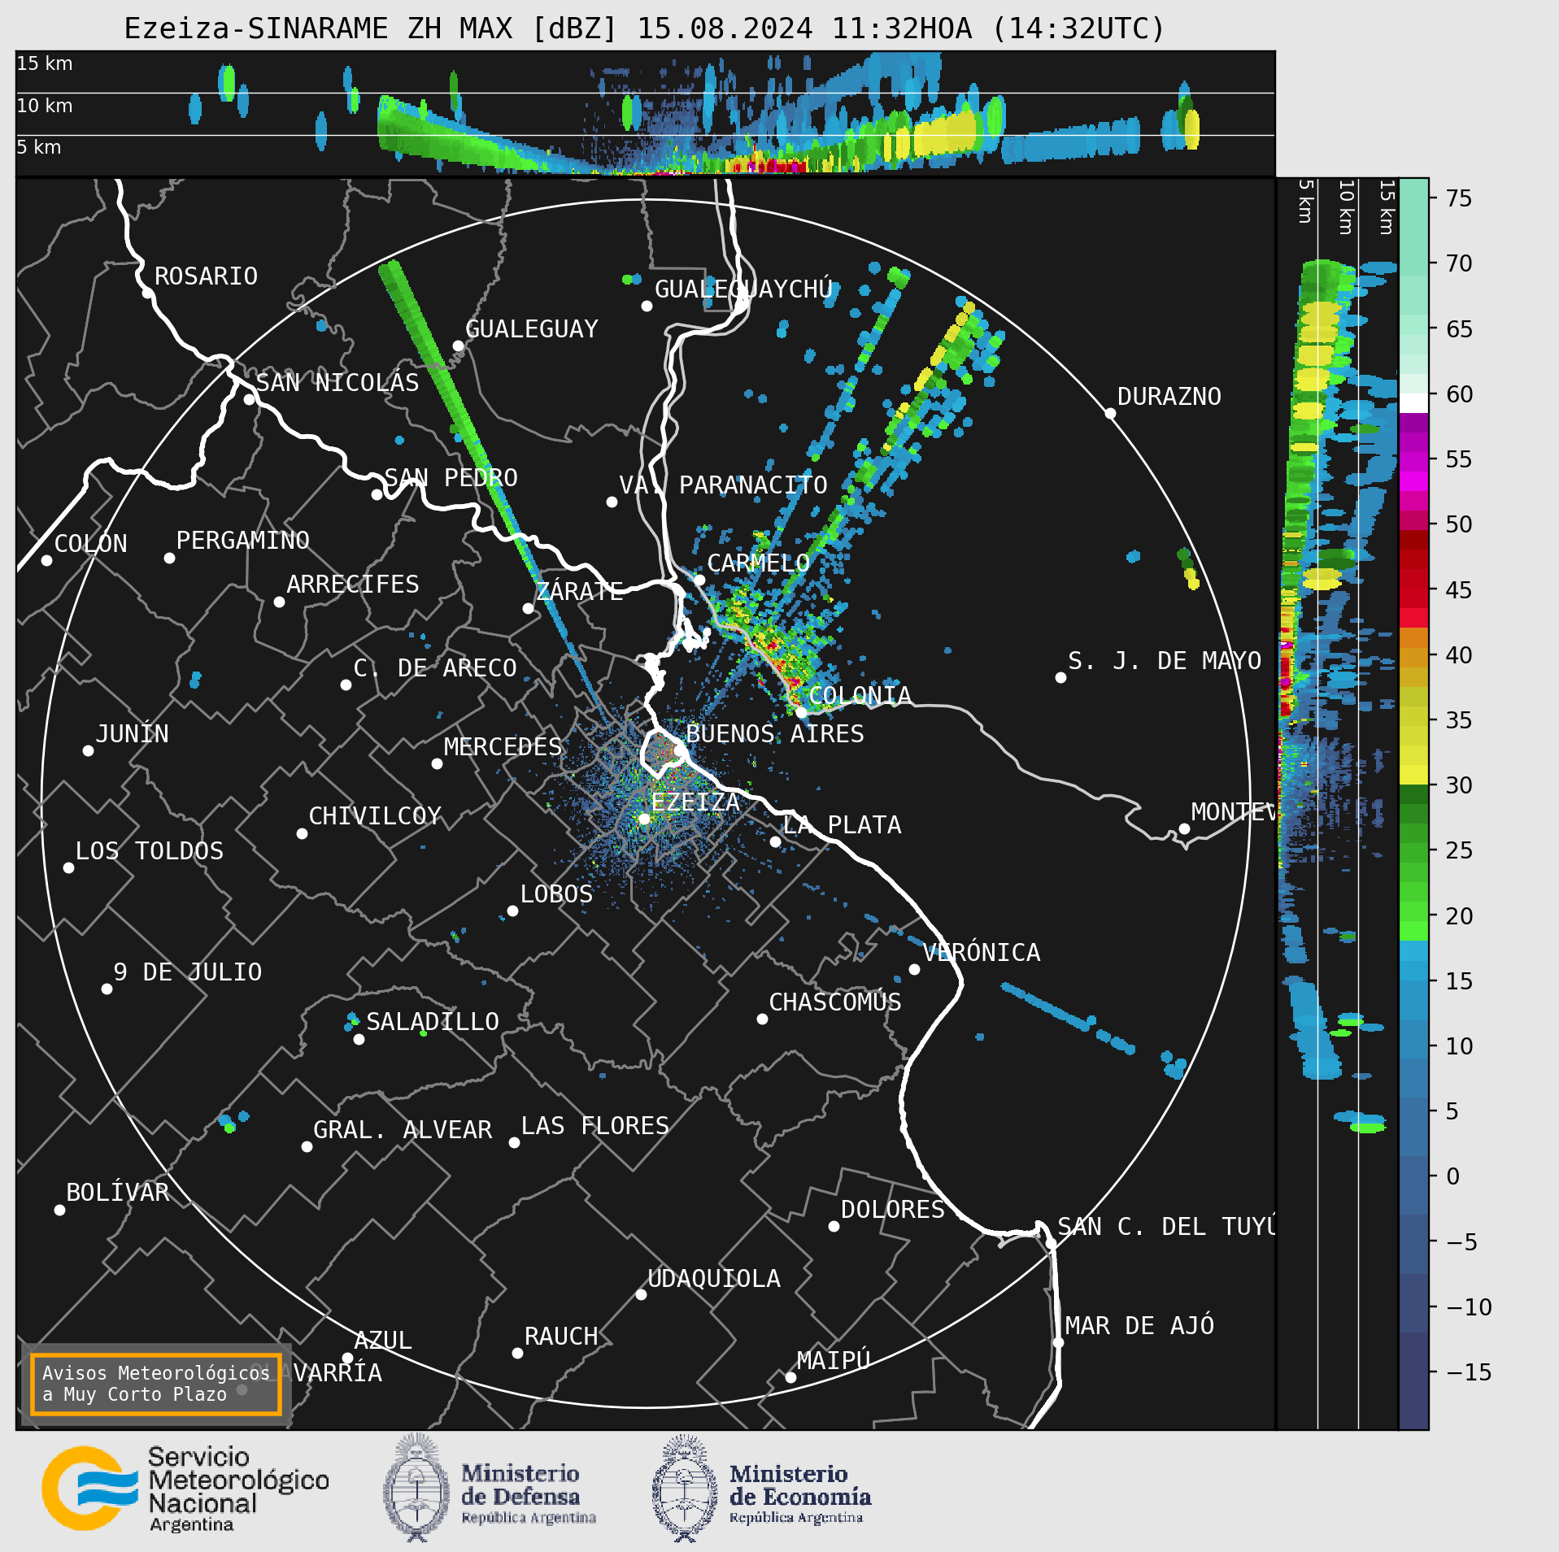
Task: Click the 10 km label in right cross-section
Action: pos(1347,207)
